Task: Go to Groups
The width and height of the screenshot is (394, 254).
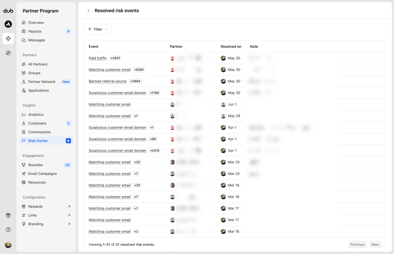Action: (x=46, y=73)
